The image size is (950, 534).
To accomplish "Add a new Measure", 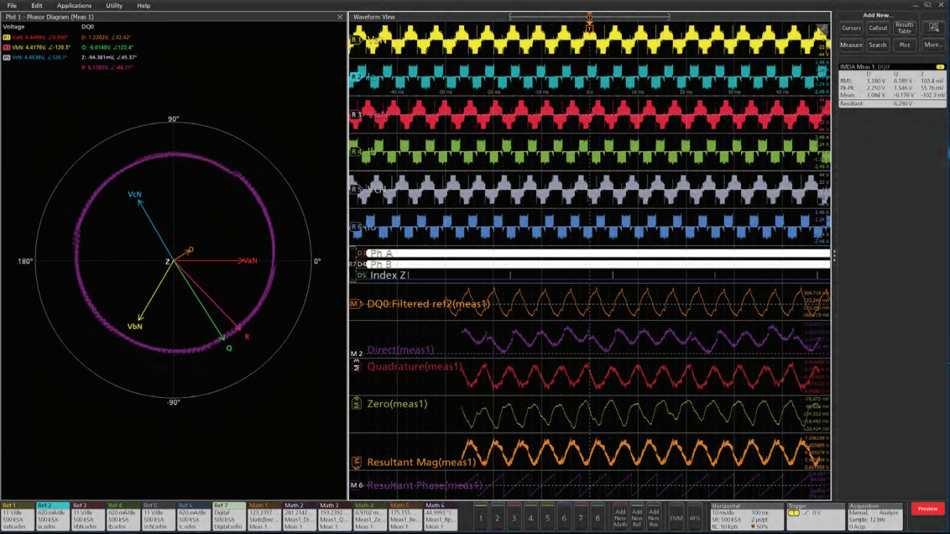I will [x=851, y=45].
